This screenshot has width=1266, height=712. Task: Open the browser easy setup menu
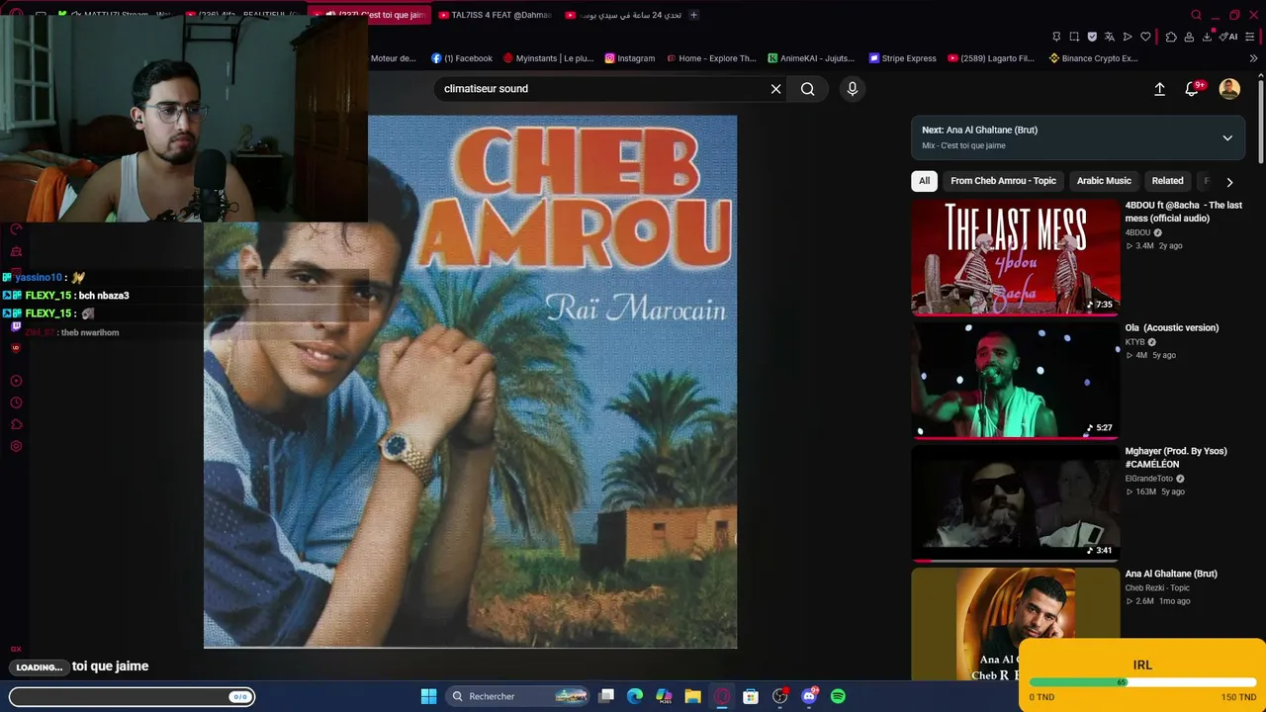click(1250, 37)
